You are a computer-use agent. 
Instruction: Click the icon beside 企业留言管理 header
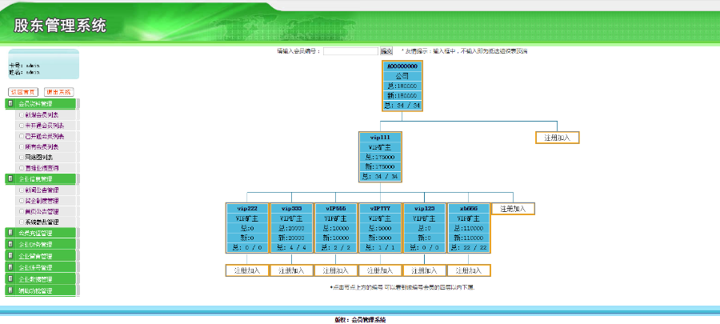(x=10, y=256)
